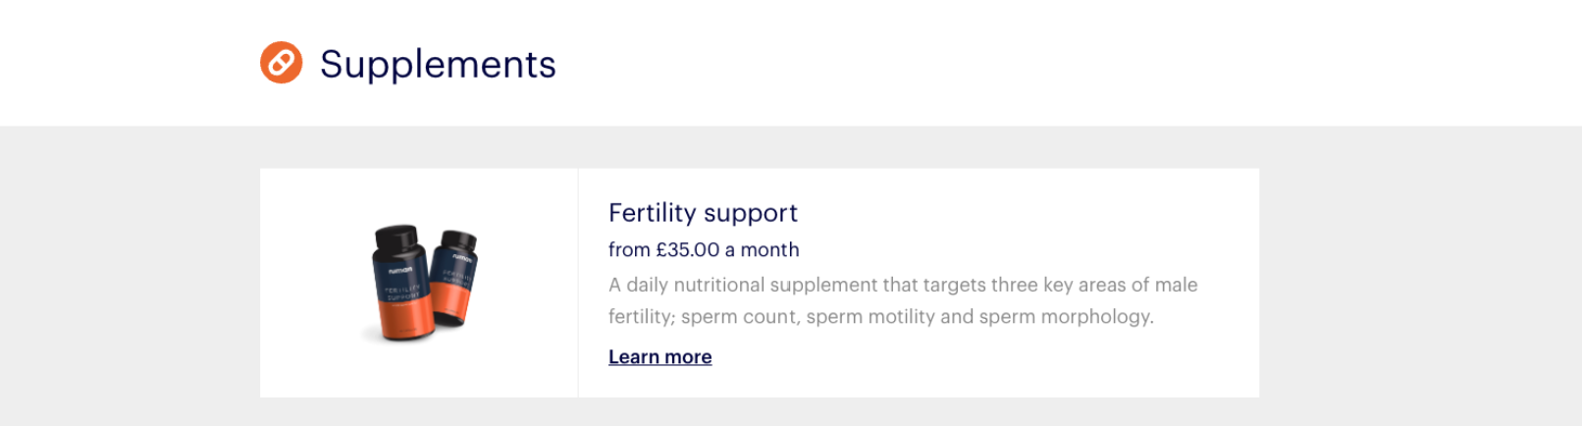Click the £35.00 amount in the price
This screenshot has height=426, width=1582.
(688, 250)
